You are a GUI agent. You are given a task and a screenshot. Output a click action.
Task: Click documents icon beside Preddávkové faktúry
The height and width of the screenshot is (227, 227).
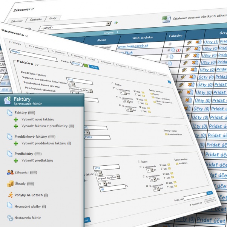(x=10, y=137)
